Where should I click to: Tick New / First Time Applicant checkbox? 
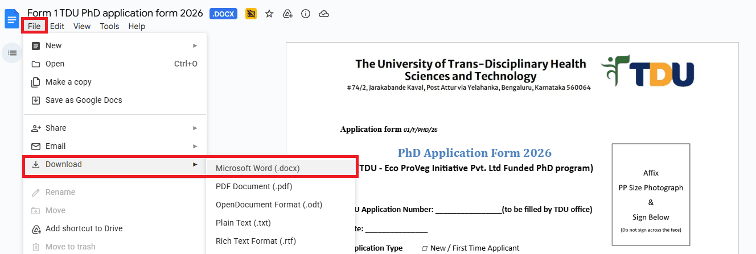coord(425,248)
